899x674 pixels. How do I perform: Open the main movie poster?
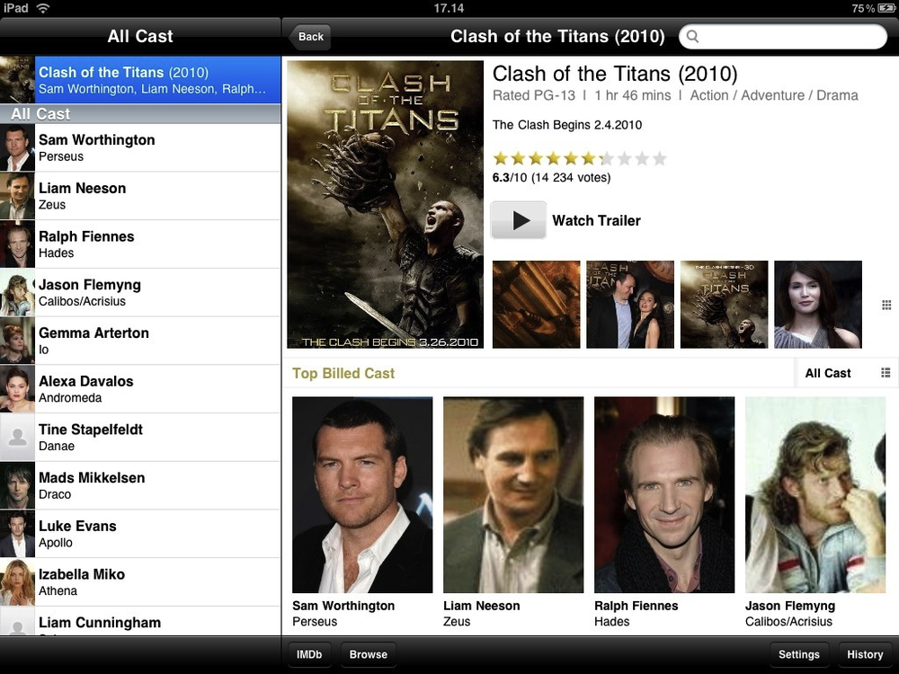click(386, 205)
